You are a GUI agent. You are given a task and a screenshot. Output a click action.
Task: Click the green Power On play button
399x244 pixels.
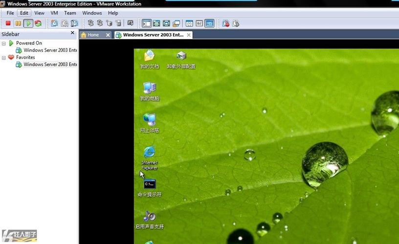coord(28,23)
